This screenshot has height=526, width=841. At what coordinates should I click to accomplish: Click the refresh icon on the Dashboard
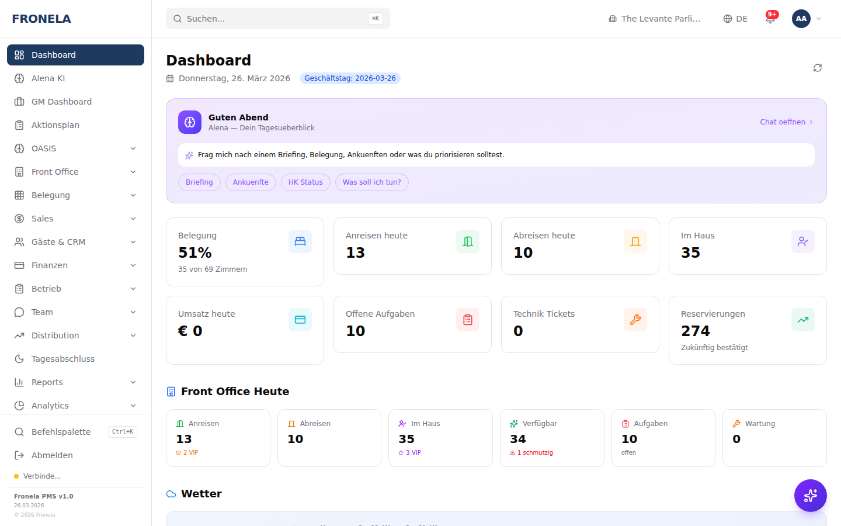tap(818, 68)
